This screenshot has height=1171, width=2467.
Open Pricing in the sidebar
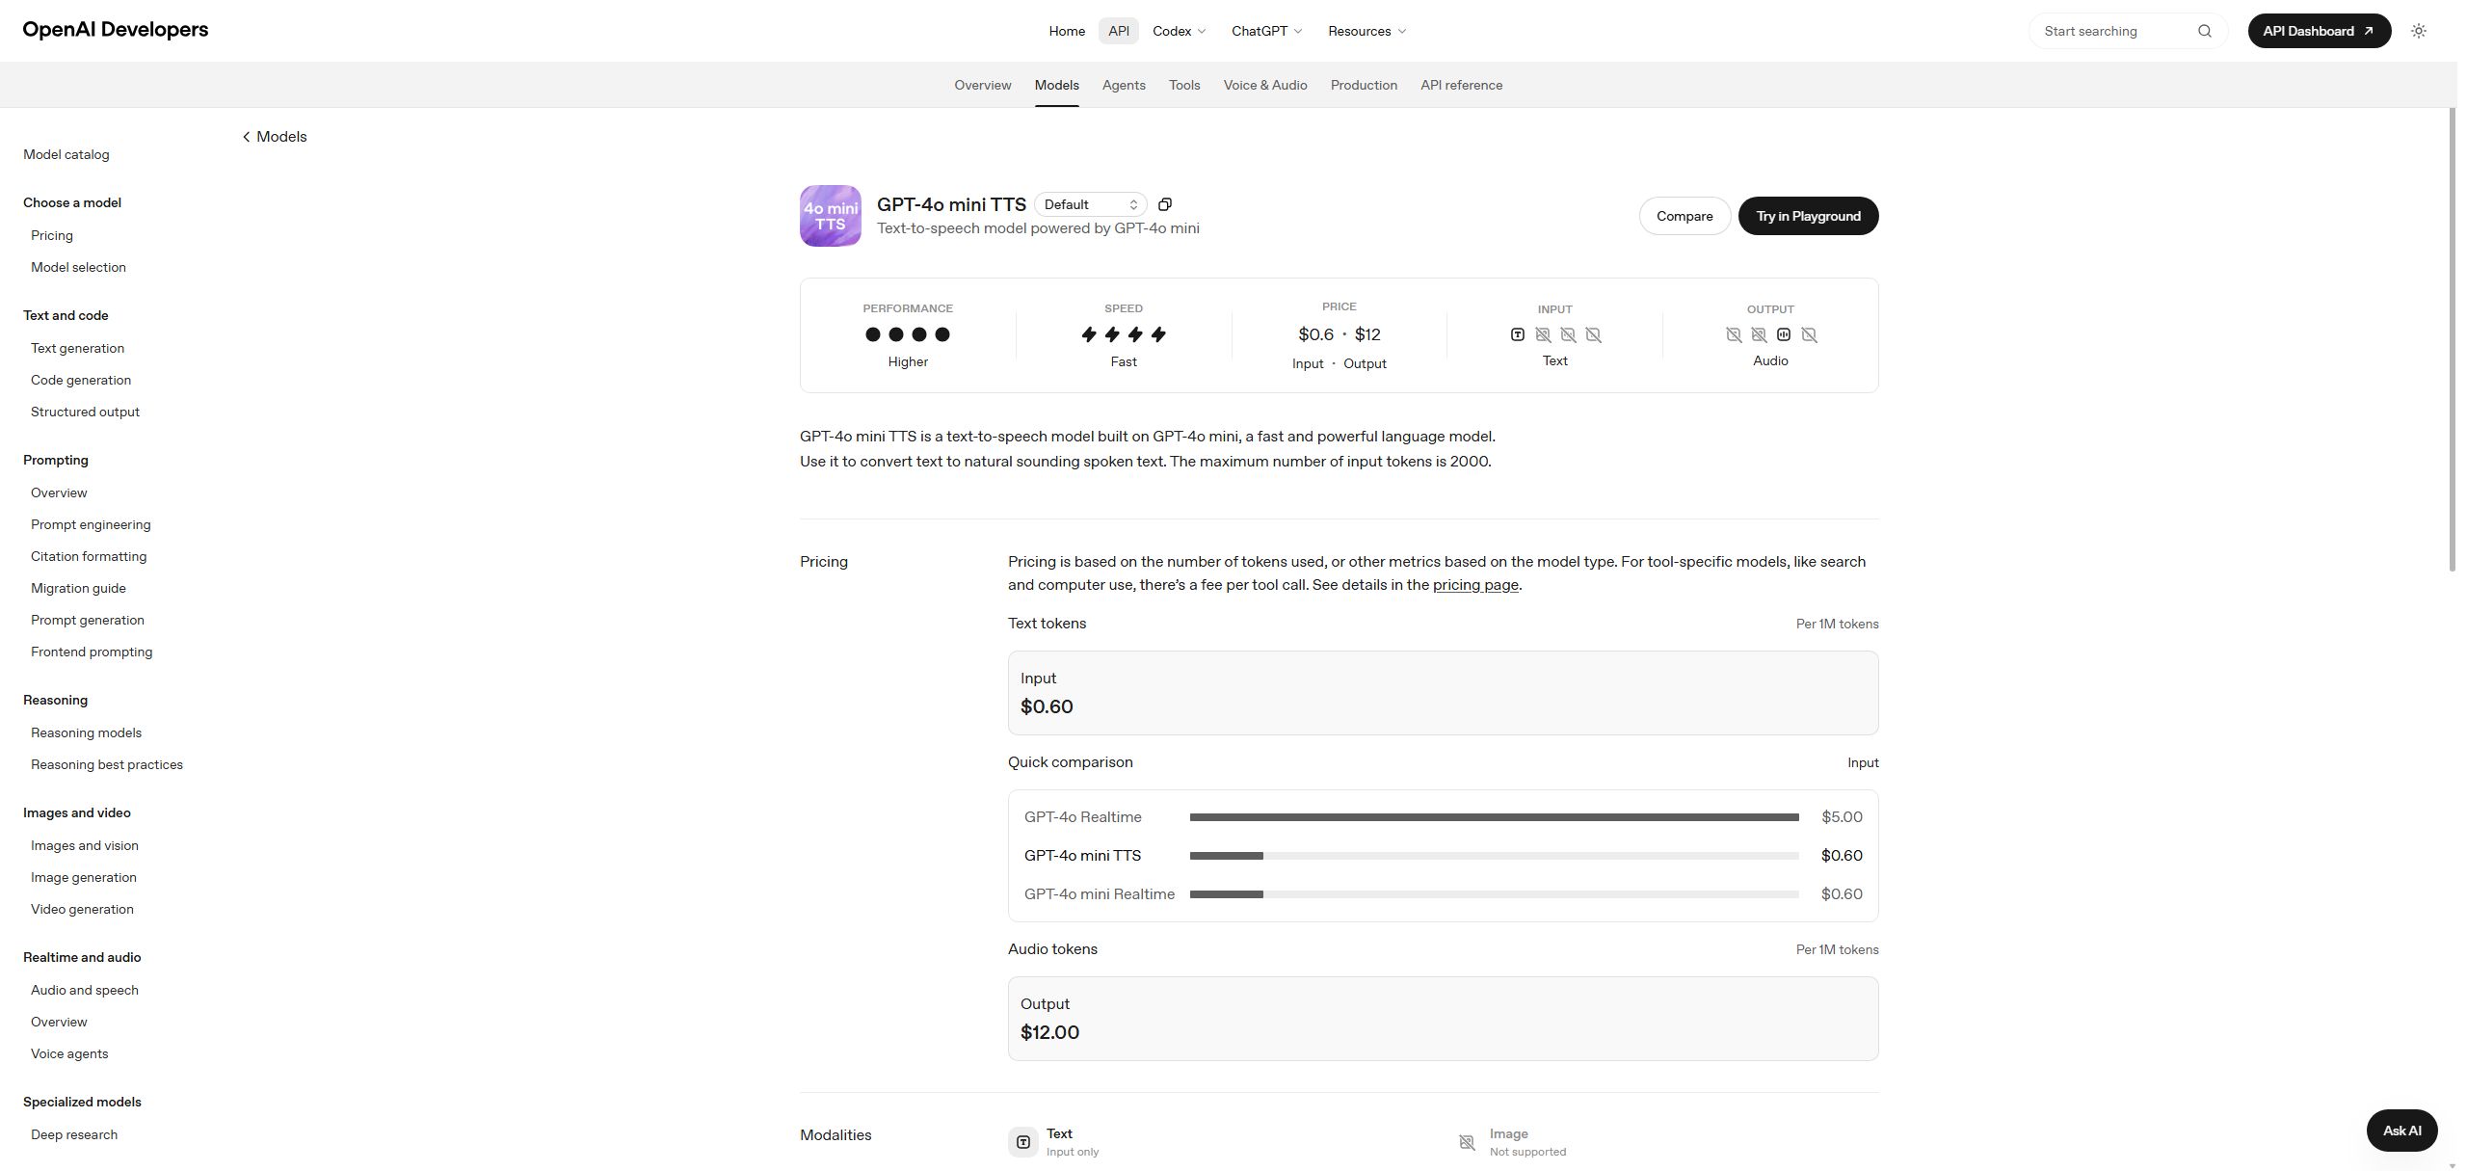point(52,235)
